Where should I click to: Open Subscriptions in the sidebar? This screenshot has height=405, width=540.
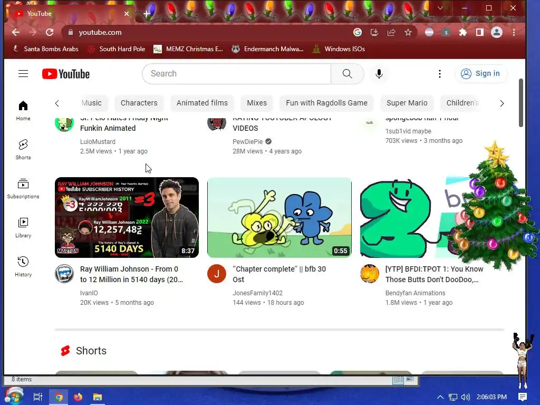coord(23,189)
